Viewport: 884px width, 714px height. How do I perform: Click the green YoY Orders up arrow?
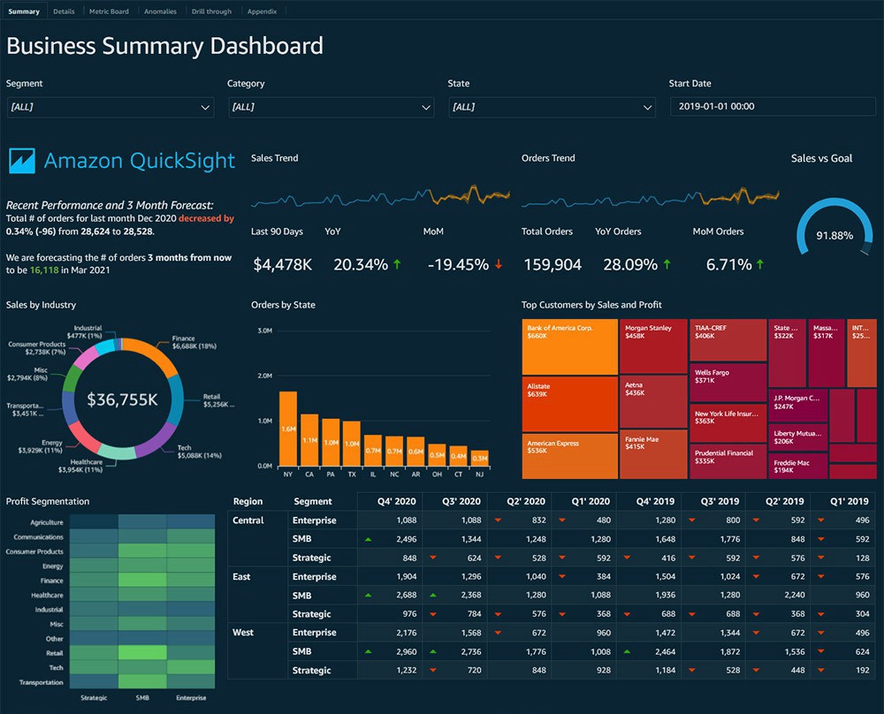click(x=667, y=263)
